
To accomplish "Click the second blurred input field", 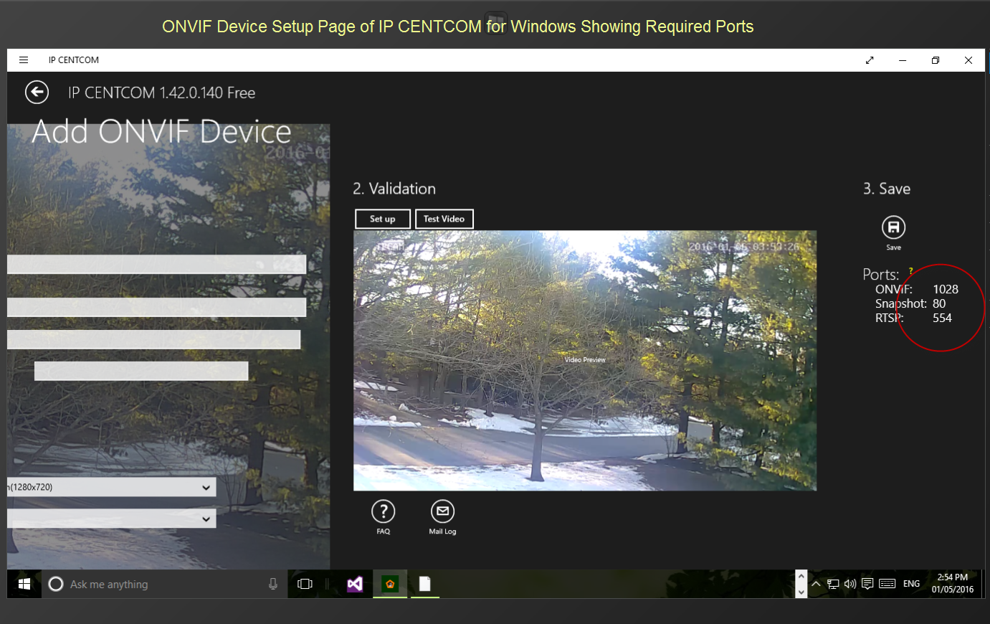I will click(x=156, y=307).
